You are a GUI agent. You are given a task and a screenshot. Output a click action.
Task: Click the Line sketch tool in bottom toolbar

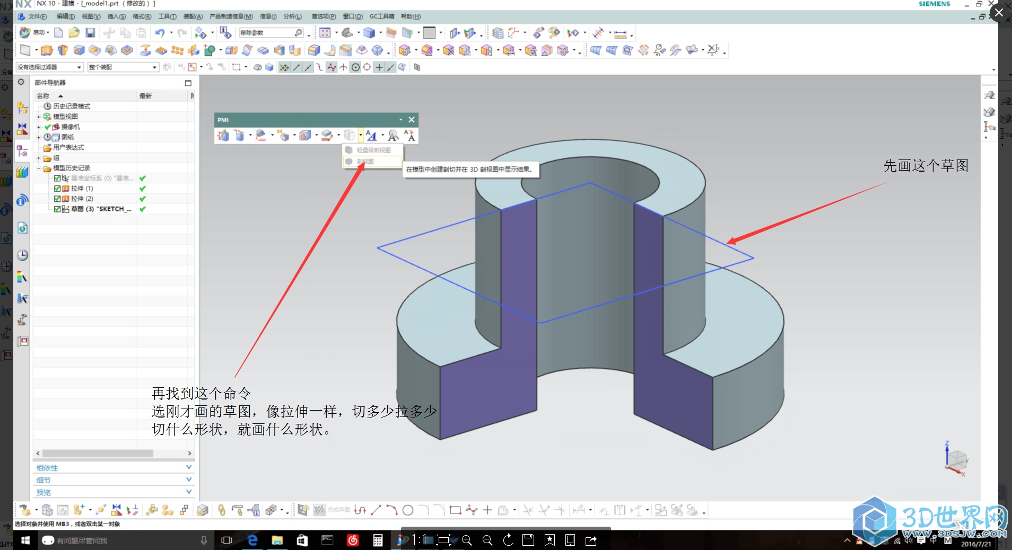coord(376,510)
